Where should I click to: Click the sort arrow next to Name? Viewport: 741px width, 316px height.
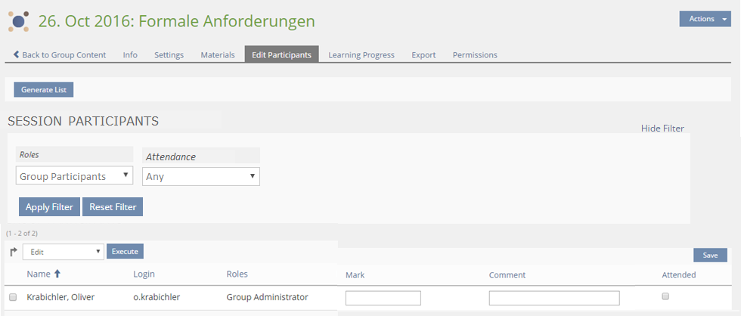pyautogui.click(x=57, y=274)
